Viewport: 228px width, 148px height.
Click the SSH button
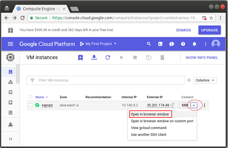(x=185, y=105)
